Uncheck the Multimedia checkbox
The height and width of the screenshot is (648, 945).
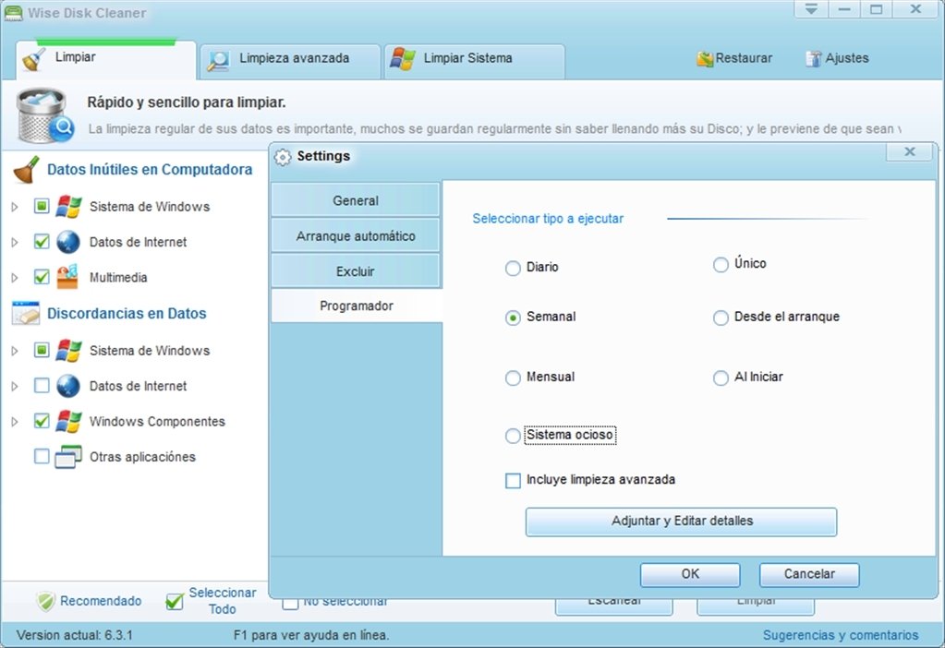42,277
